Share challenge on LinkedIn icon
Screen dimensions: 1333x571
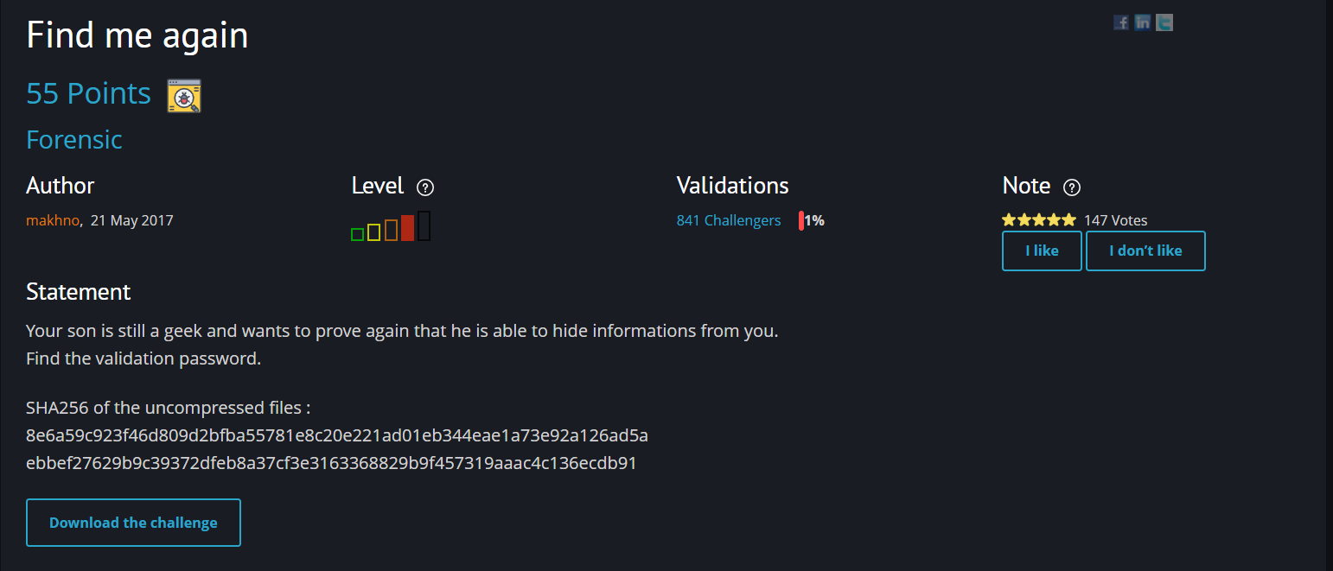coord(1143,22)
